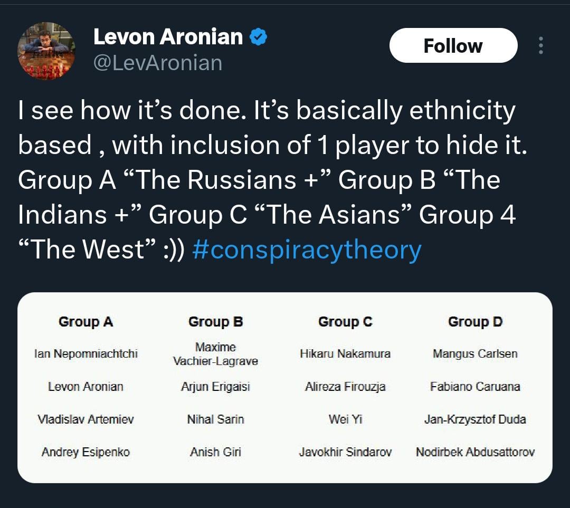Open Levon Aronian's profile picture
Viewport: 570px width, 508px height.
(x=46, y=51)
